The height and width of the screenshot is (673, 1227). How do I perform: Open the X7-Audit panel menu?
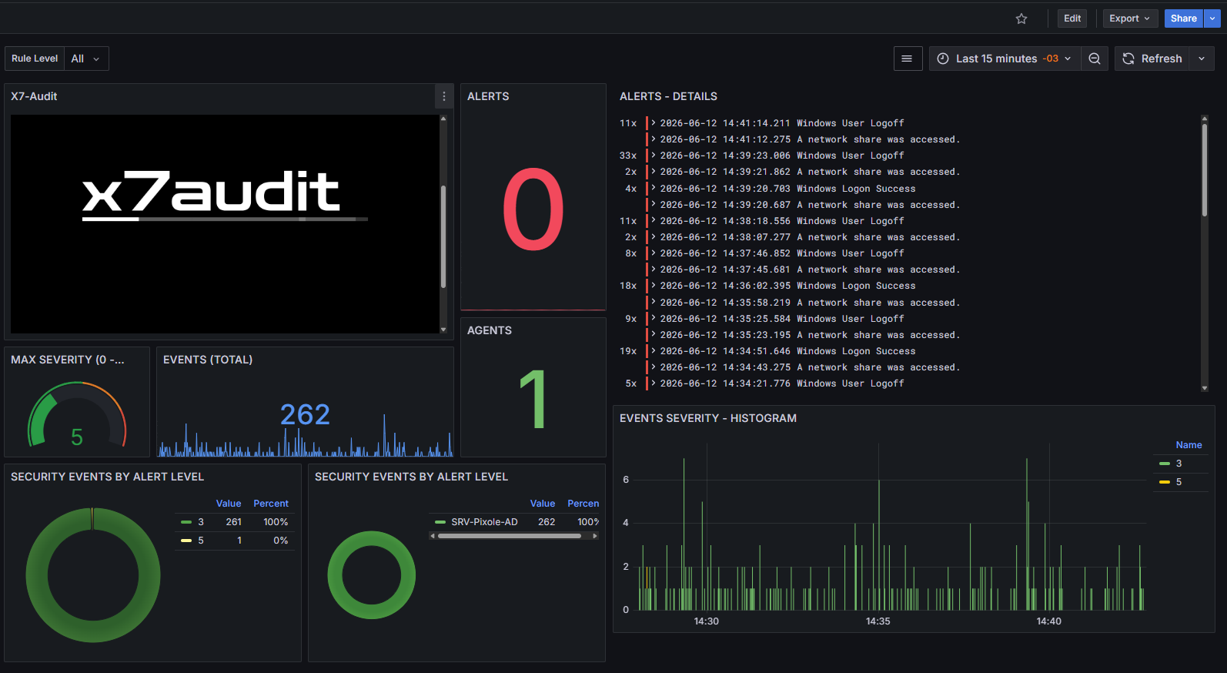pos(443,96)
